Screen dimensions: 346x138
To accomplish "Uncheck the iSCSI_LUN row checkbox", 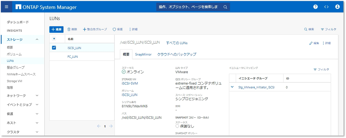I will coord(54,48).
